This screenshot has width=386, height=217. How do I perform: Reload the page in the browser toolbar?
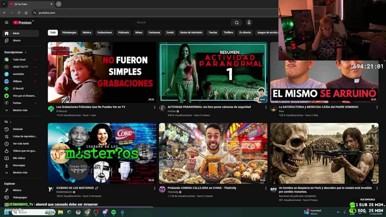click(19, 13)
